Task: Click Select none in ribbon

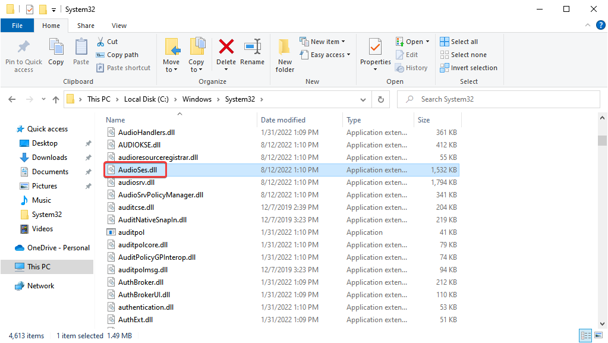Action: pyautogui.click(x=464, y=55)
